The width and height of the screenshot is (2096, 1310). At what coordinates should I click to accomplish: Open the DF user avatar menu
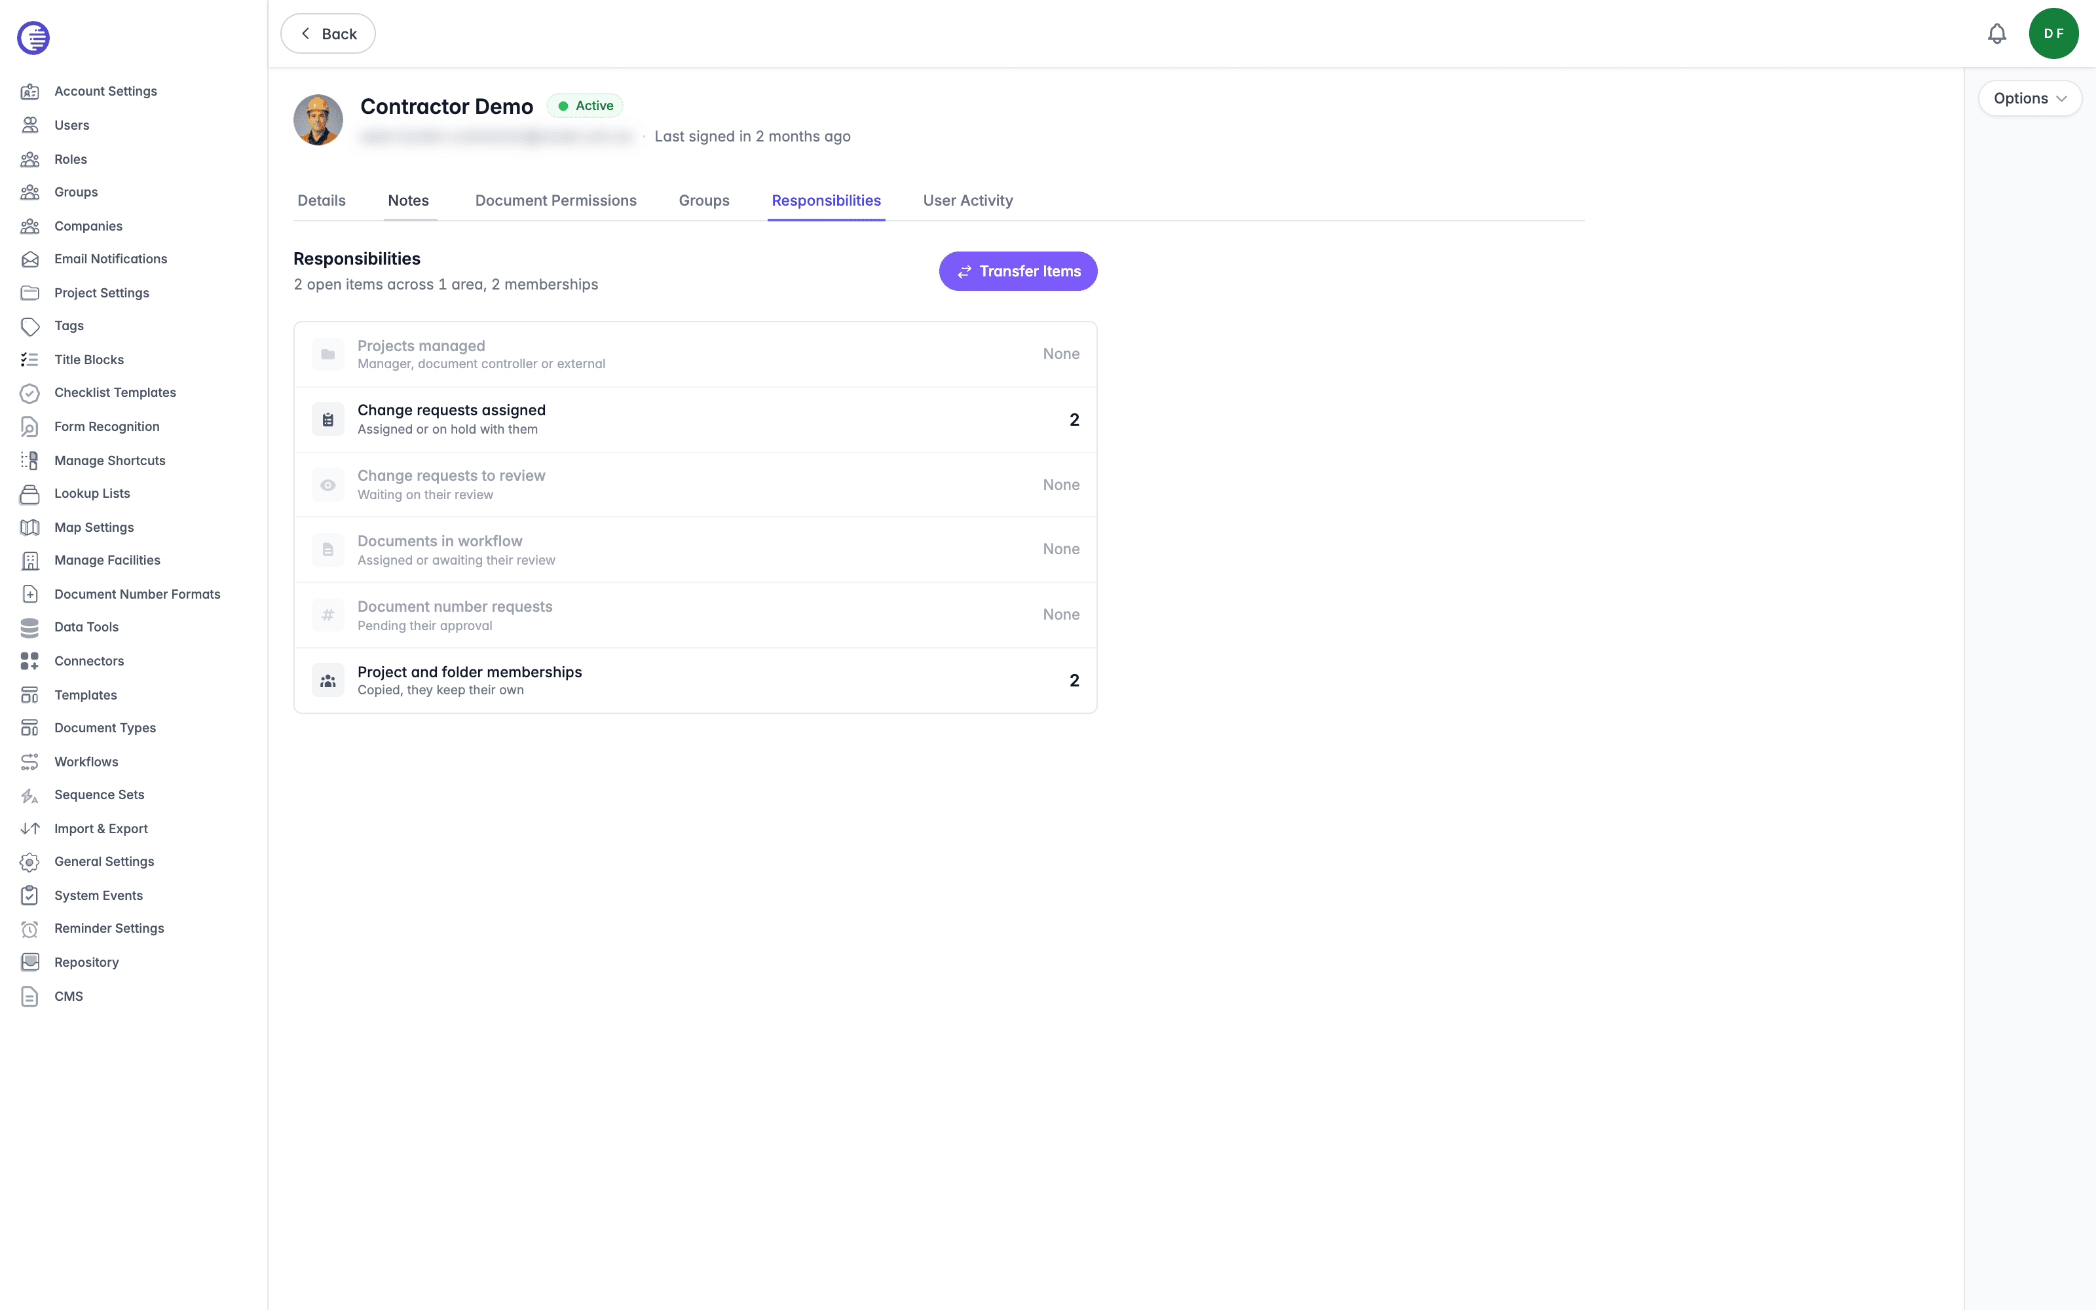click(x=2053, y=34)
